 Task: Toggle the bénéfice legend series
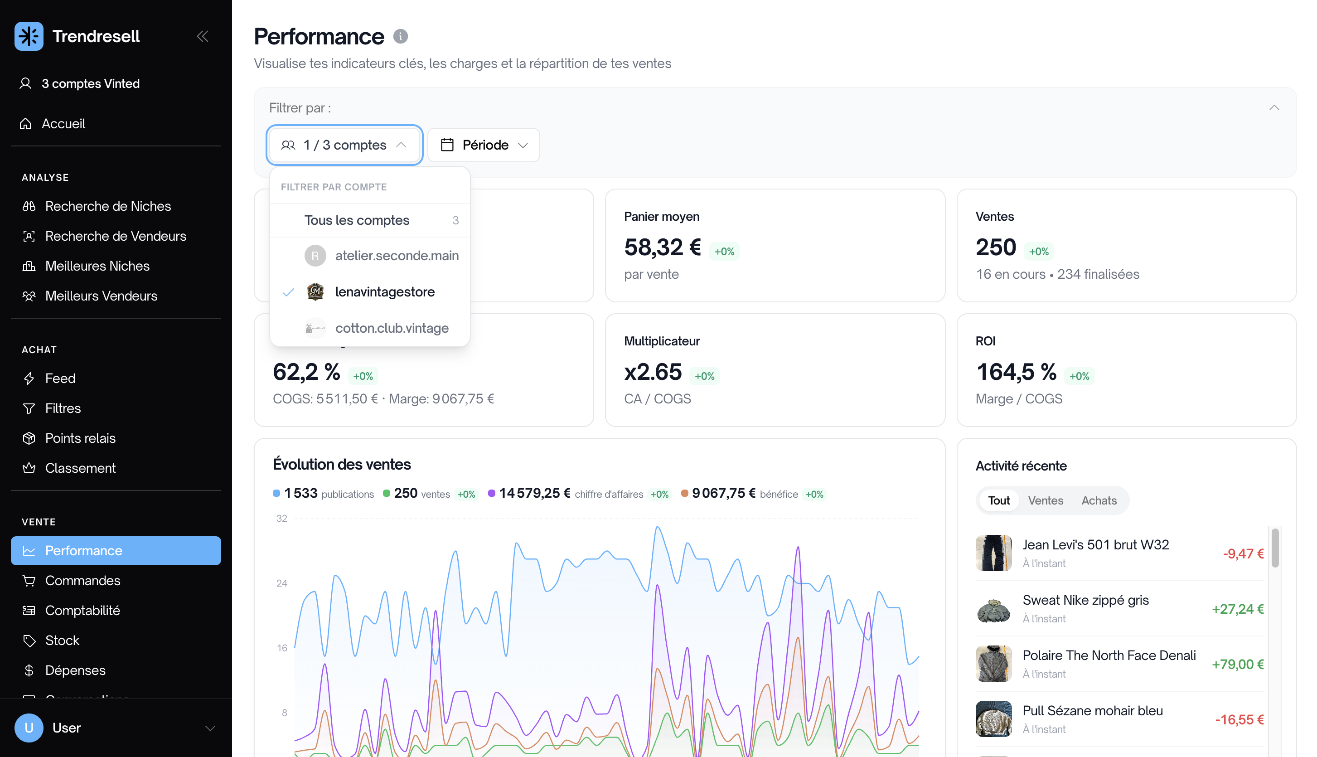(753, 493)
